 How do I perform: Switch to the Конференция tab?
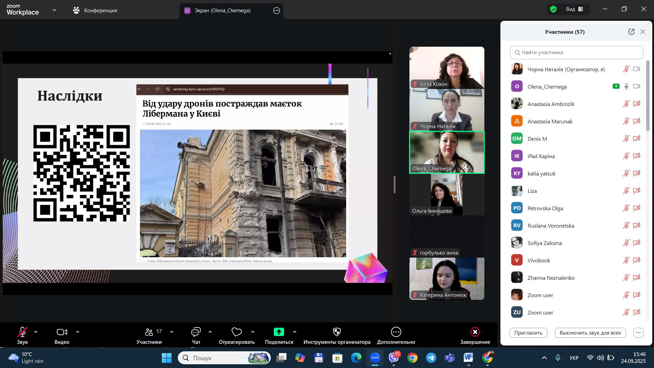(x=95, y=10)
